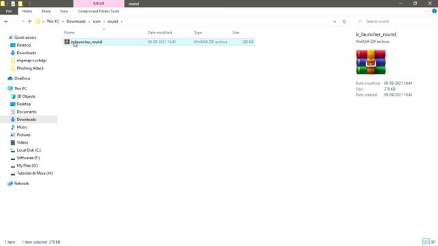The image size is (438, 246).
Task: Open Documents under This PC
Action: [27, 111]
